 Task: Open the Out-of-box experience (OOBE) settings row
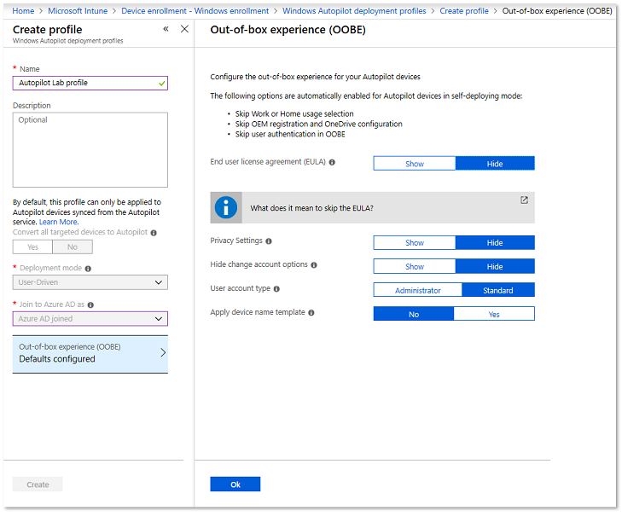click(x=90, y=353)
